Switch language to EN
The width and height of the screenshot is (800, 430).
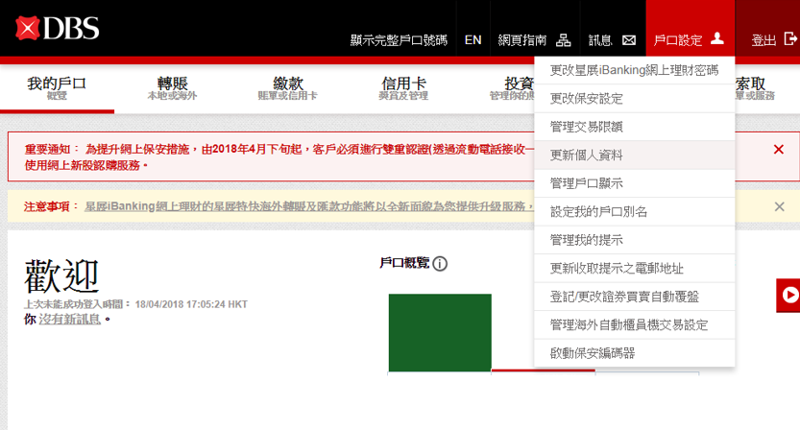point(473,40)
